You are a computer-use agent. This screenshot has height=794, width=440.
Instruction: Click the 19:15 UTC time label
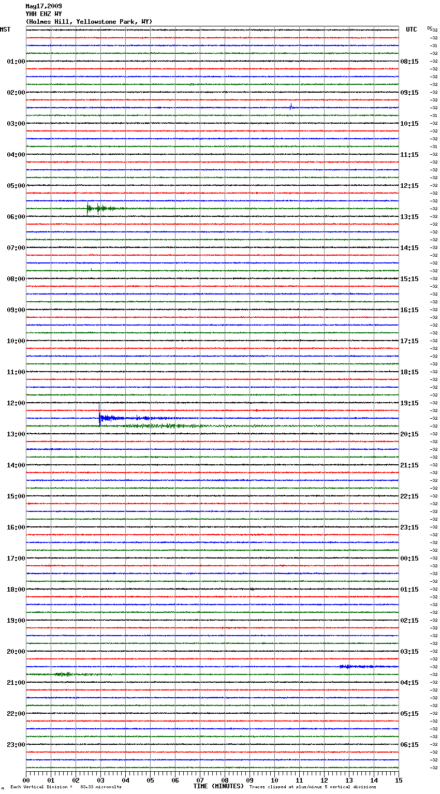[409, 403]
